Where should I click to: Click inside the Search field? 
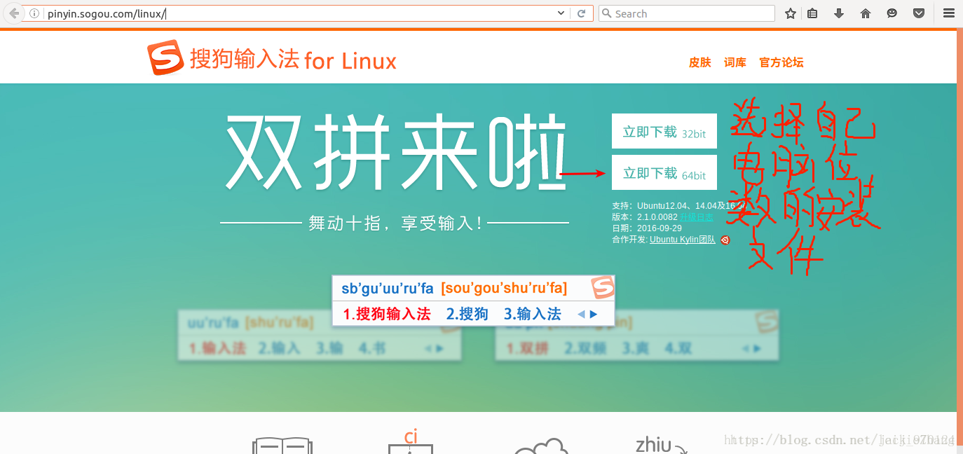[687, 13]
